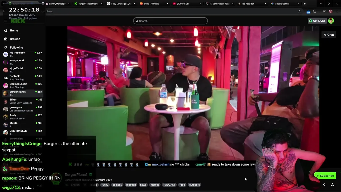This screenshot has width=341, height=192.
Task: Click the report warning triangle icon
Action: click(x=332, y=185)
